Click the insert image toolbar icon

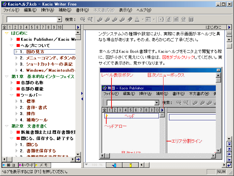169,20
